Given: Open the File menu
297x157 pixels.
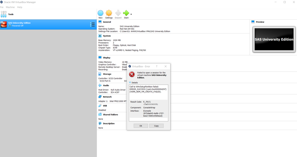Looking at the screenshot, I should 2,7.
